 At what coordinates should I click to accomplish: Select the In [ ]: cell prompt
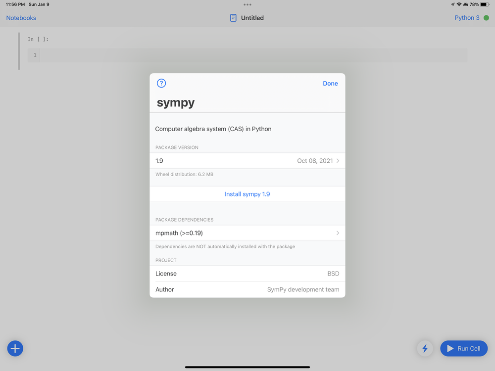(38, 39)
